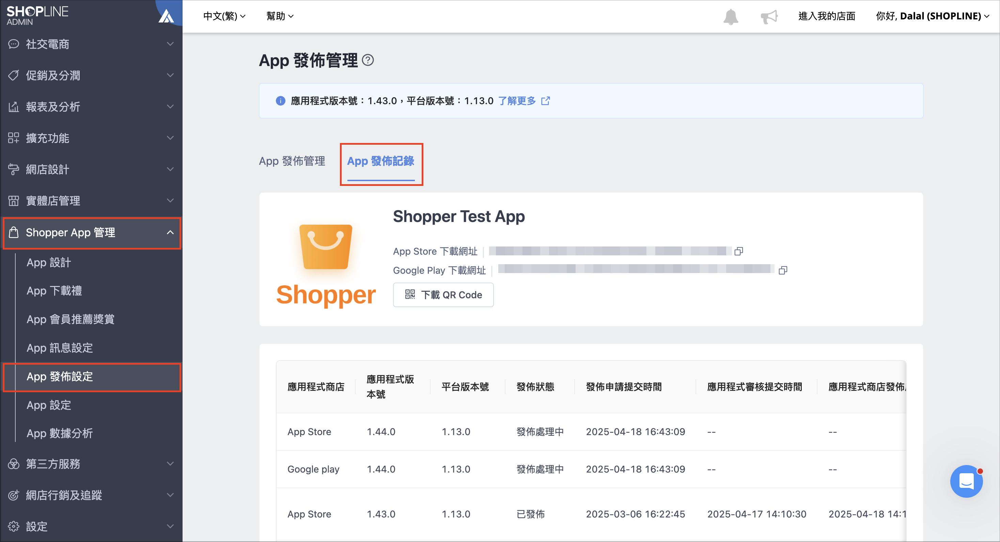Click the 社交電商 chat bubble icon
The width and height of the screenshot is (1000, 542).
pos(14,44)
